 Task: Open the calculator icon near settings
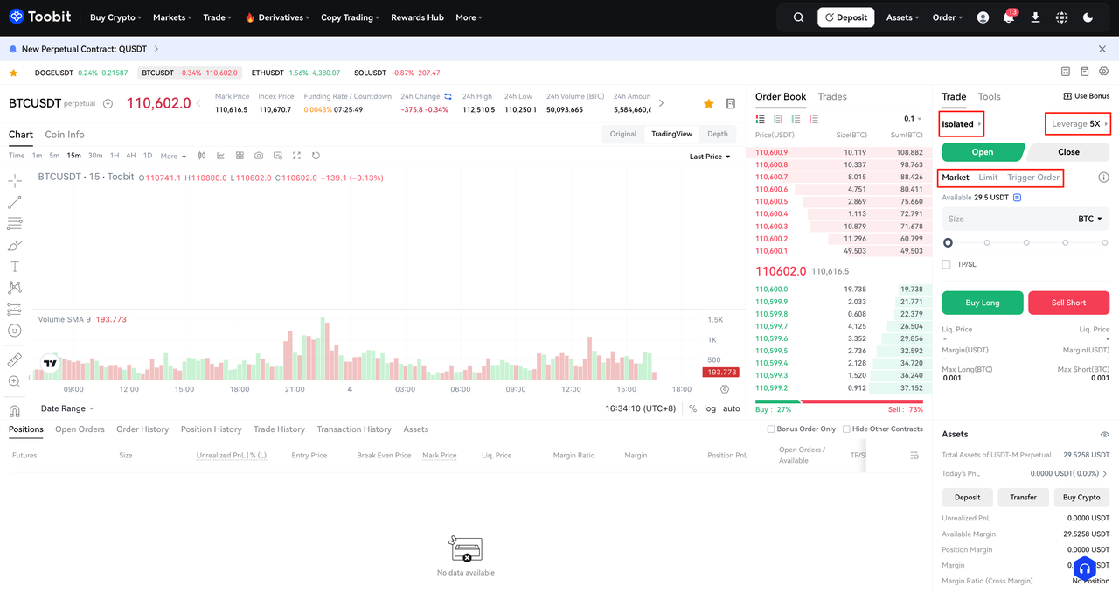tap(1066, 72)
